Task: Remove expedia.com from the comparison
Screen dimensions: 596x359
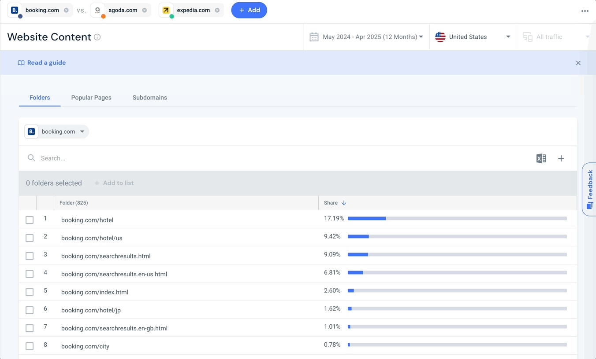Action: click(217, 10)
